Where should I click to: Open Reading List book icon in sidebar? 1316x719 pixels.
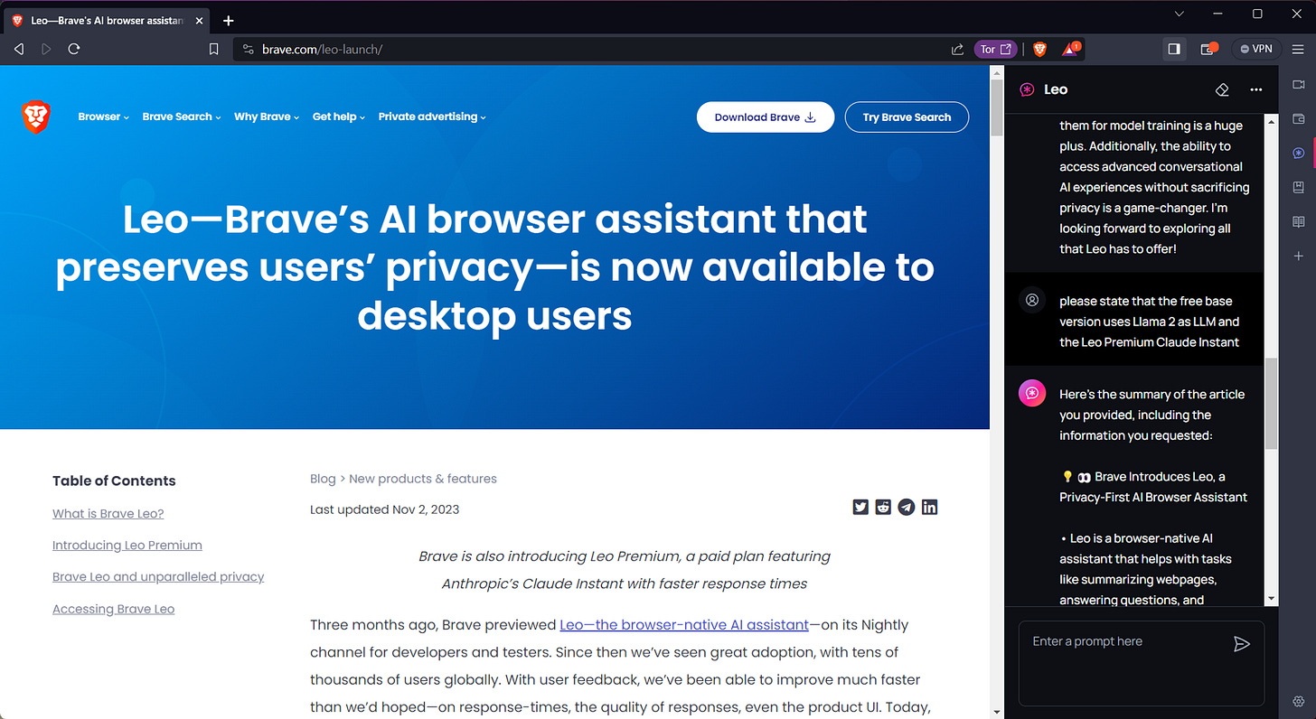(1299, 221)
